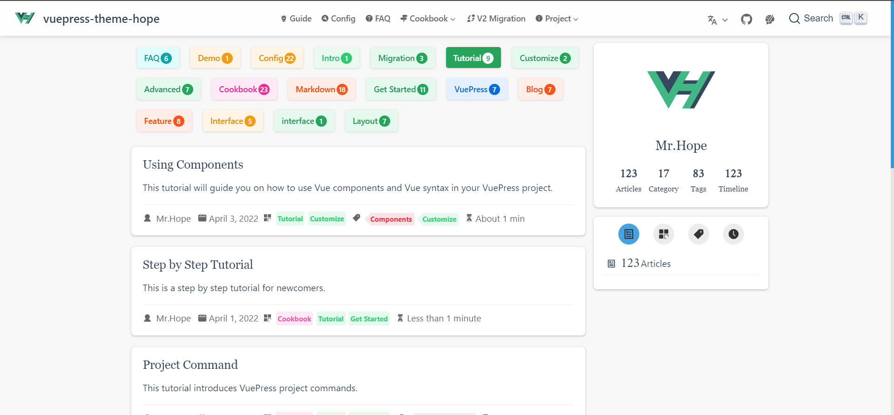The height and width of the screenshot is (415, 894).
Task: Select the Intro category chip
Action: (337, 58)
